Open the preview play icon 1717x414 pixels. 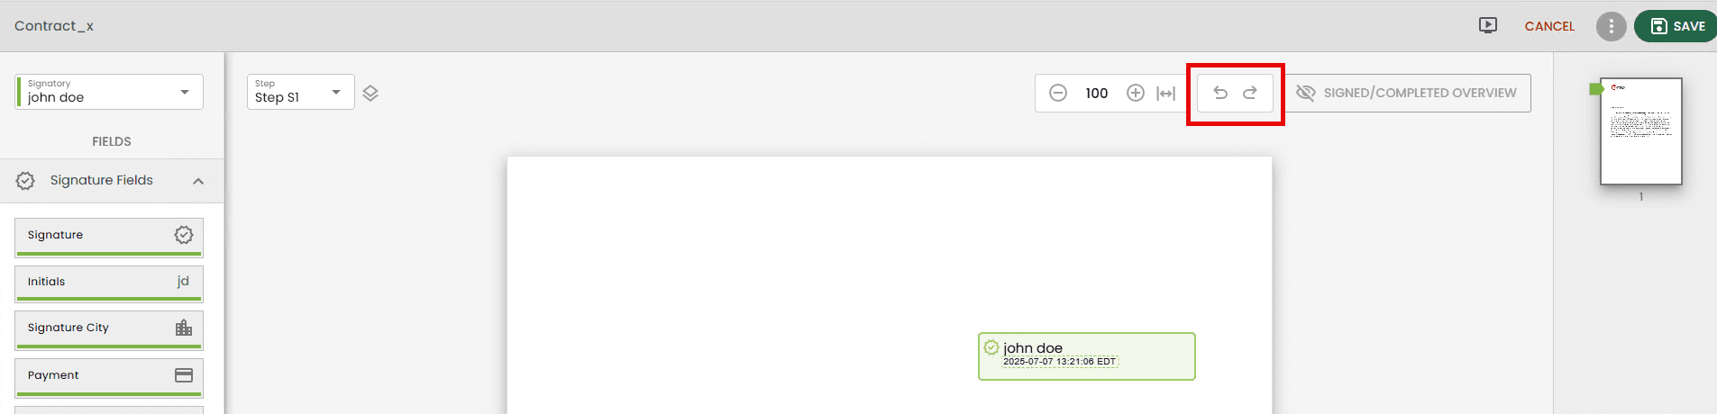click(1488, 25)
